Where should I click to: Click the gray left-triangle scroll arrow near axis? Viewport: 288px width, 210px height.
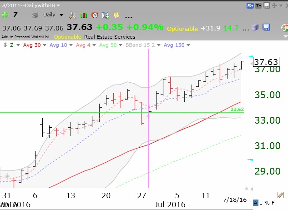pos(252,189)
